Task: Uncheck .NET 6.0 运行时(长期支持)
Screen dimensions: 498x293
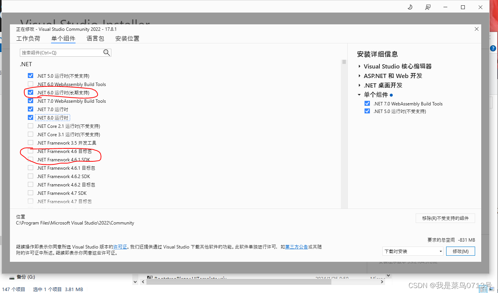Action: coord(31,92)
